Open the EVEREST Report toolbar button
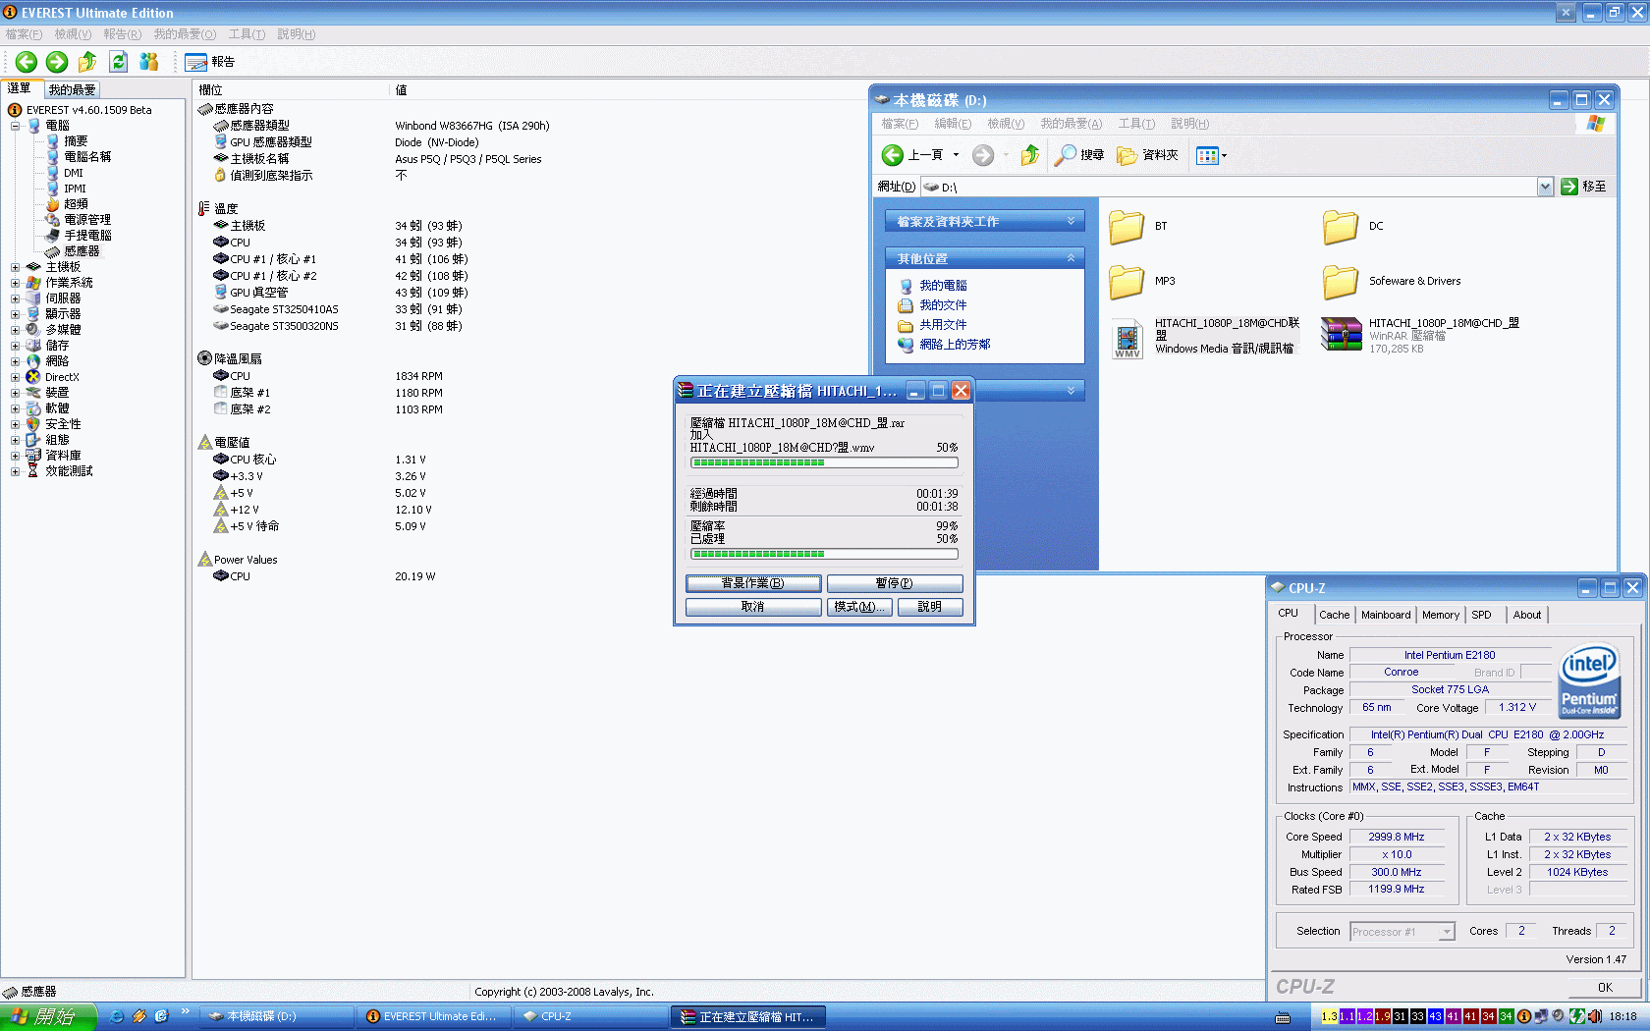1650x1031 pixels. 209,62
